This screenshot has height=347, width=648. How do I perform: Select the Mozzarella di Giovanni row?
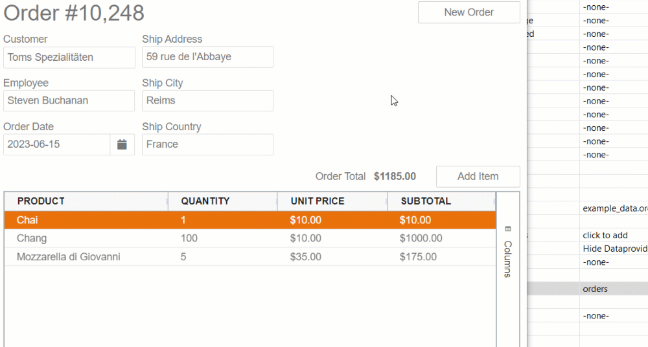tap(68, 257)
